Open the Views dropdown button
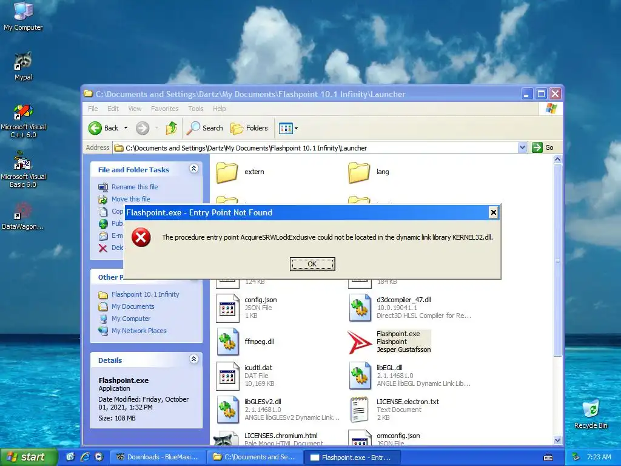The width and height of the screenshot is (621, 466). (x=288, y=128)
